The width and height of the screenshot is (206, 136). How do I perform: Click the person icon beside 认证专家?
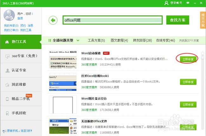click(x=8, y=70)
